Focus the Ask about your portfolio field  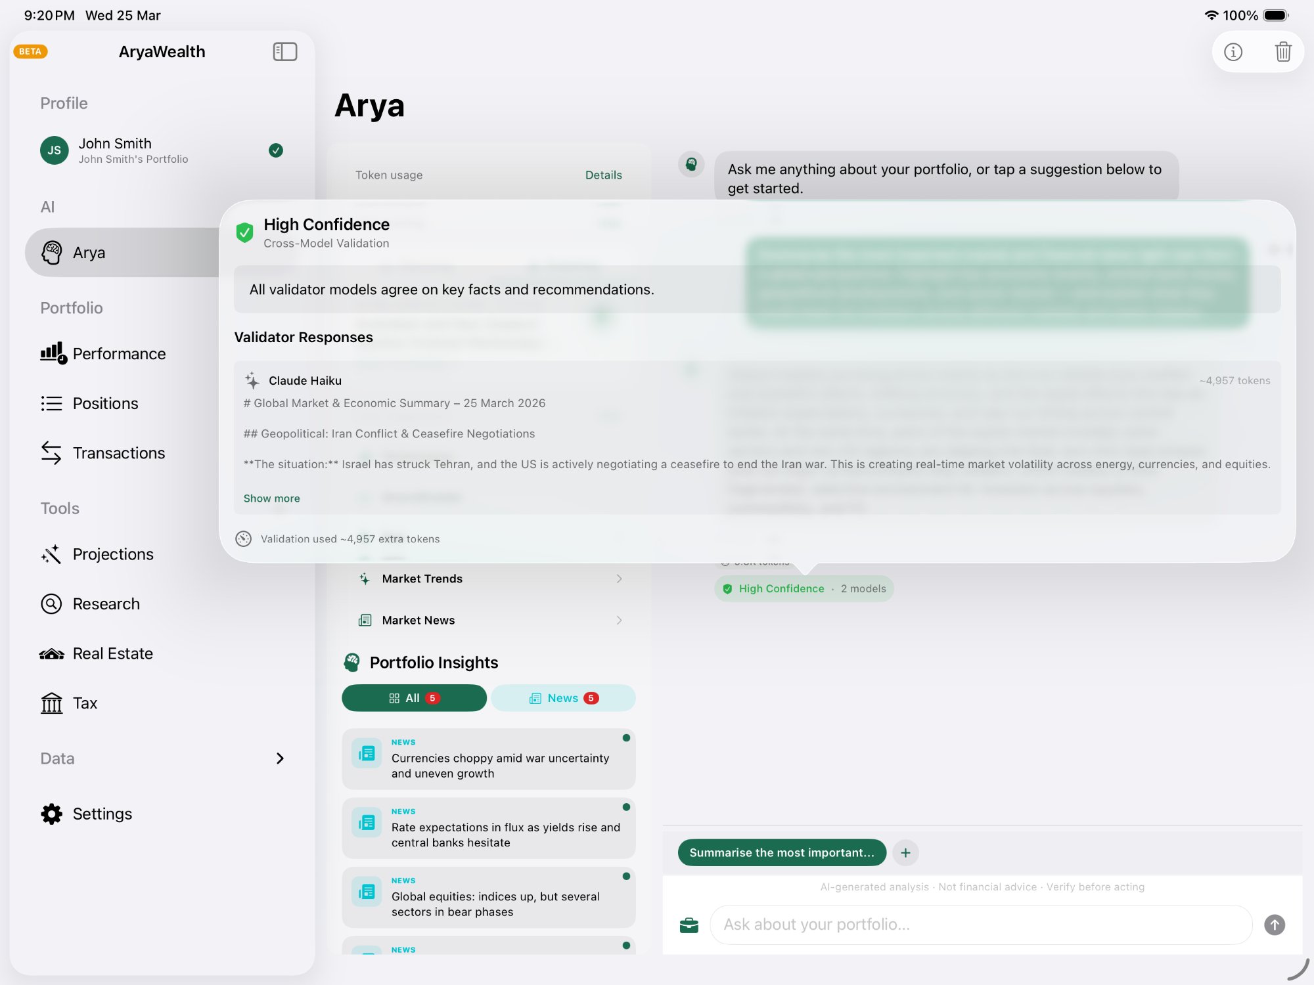click(x=980, y=925)
